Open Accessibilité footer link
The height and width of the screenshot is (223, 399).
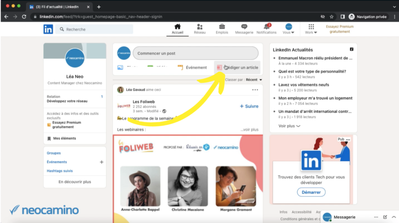pos(301,212)
